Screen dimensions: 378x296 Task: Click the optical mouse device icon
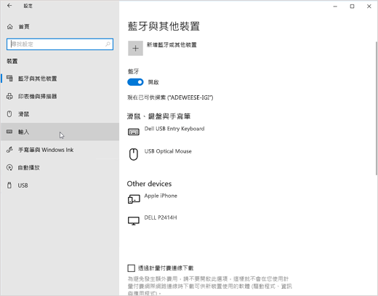pos(134,154)
